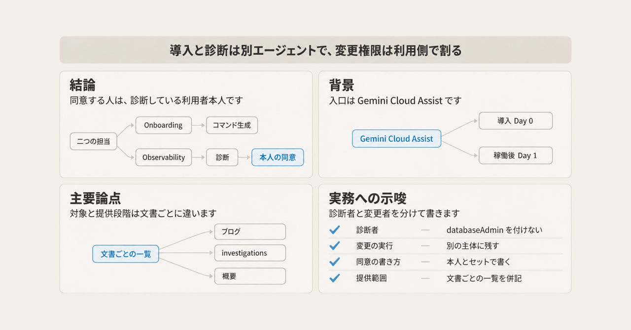631x330 pixels.
Task: Click the checkmark beside 診断者
Action: point(334,230)
